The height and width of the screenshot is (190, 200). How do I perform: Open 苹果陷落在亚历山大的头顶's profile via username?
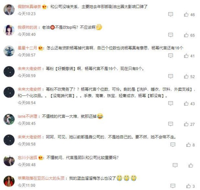[41, 178]
